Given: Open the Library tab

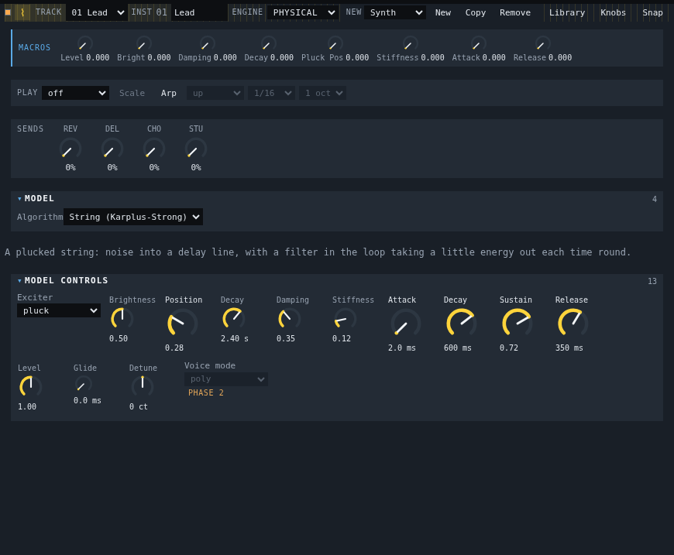Looking at the screenshot, I should click(x=567, y=12).
